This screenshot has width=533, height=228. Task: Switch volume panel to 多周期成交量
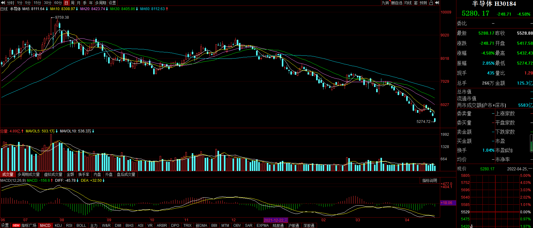pos(28,174)
